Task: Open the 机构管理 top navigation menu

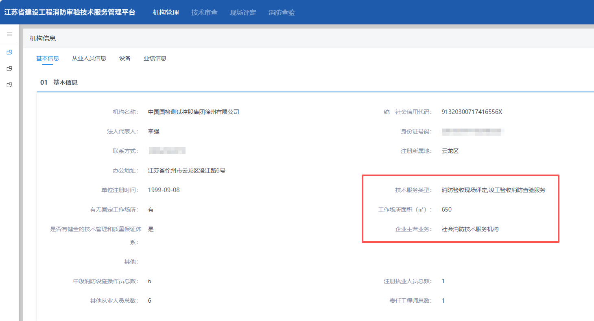Action: click(166, 12)
